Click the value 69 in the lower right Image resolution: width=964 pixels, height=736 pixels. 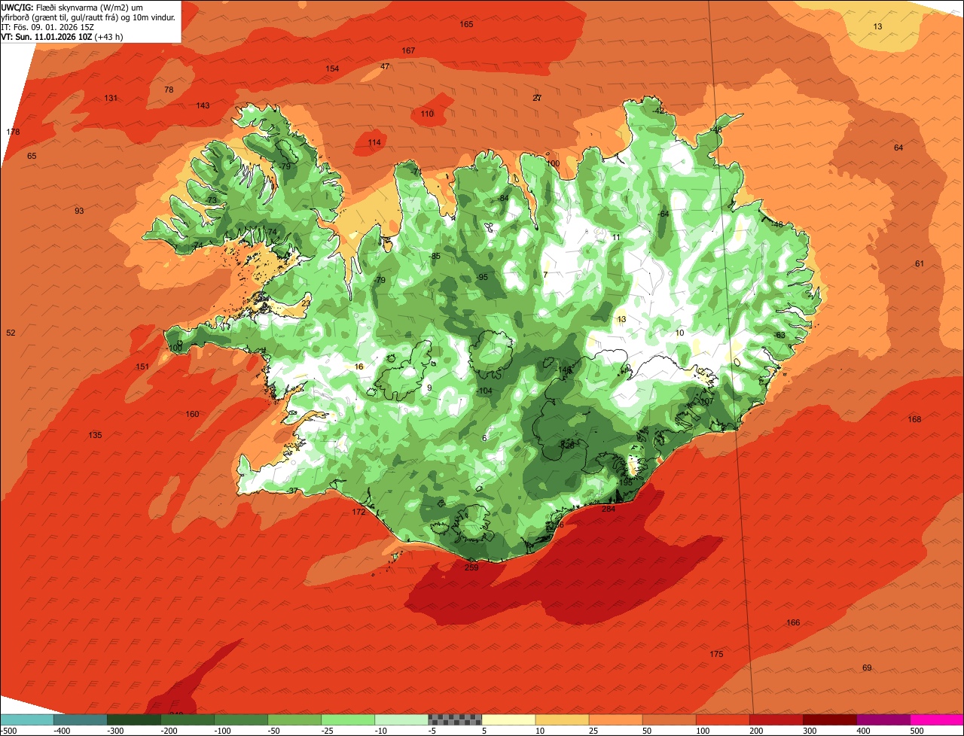pos(867,668)
